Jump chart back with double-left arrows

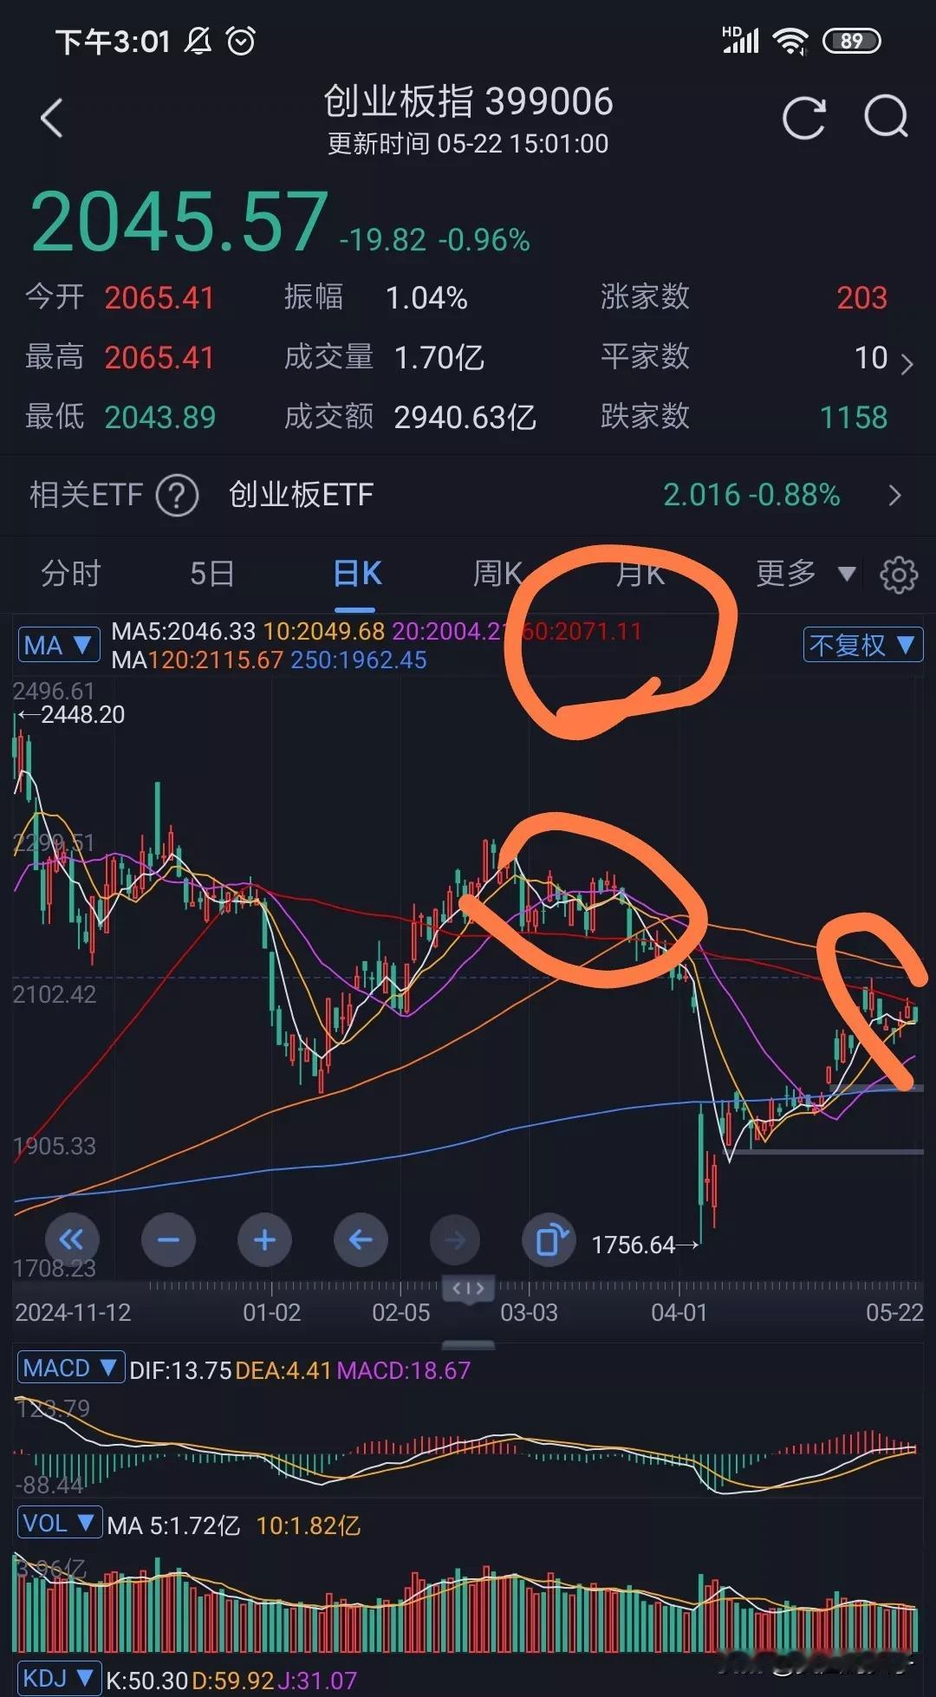[x=72, y=1240]
